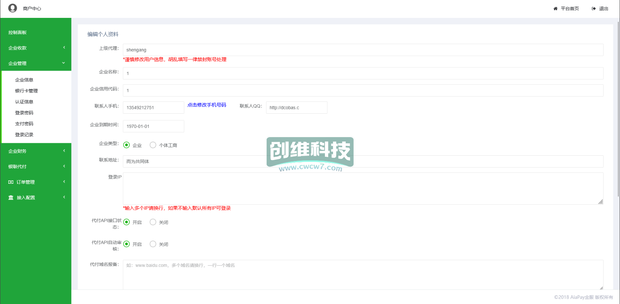Image resolution: width=620 pixels, height=304 pixels.
Task: Click the page vertical scrollbar
Action: tap(618, 109)
